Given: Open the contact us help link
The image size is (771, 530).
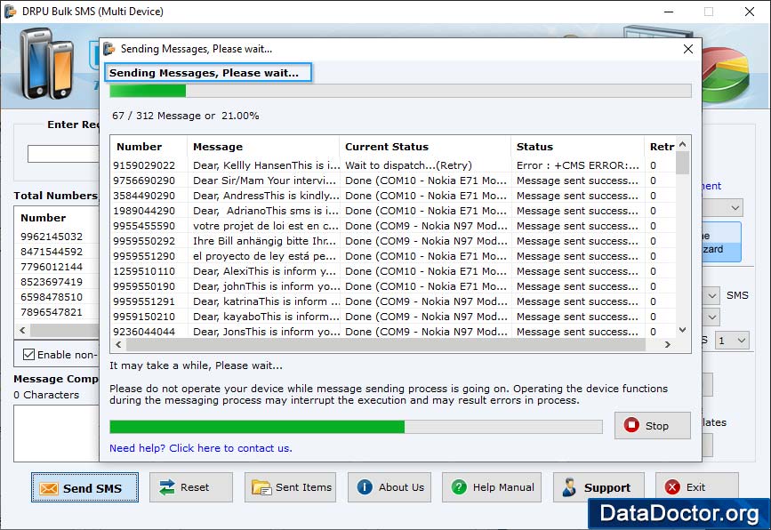Looking at the screenshot, I should [201, 448].
